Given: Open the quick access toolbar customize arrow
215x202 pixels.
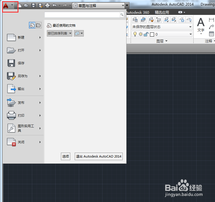Looking at the screenshot, I should pos(127,6).
